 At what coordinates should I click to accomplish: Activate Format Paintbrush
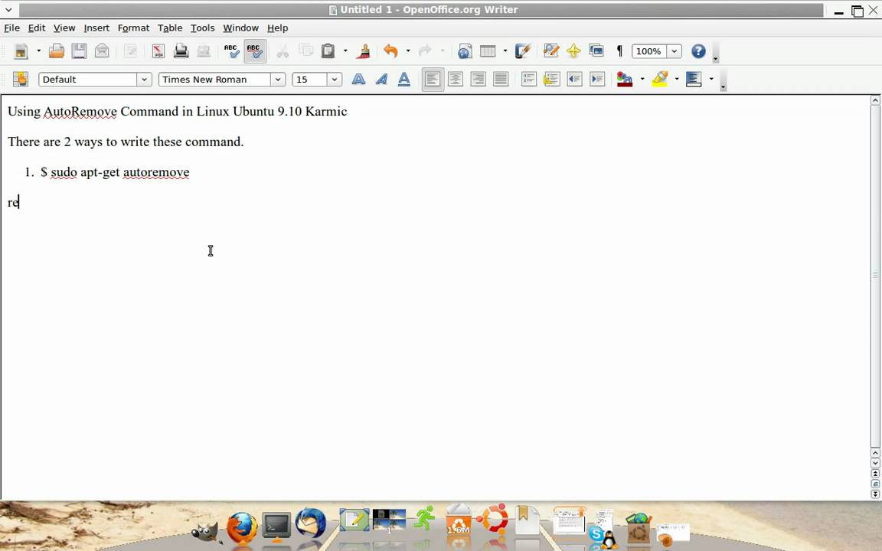(x=364, y=51)
